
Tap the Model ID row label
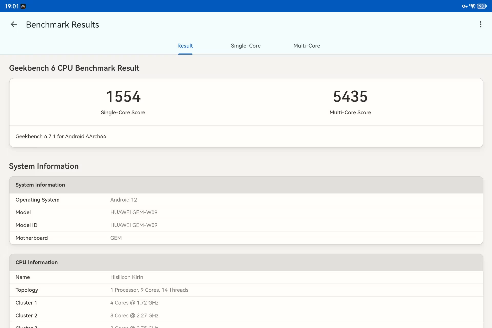click(26, 225)
